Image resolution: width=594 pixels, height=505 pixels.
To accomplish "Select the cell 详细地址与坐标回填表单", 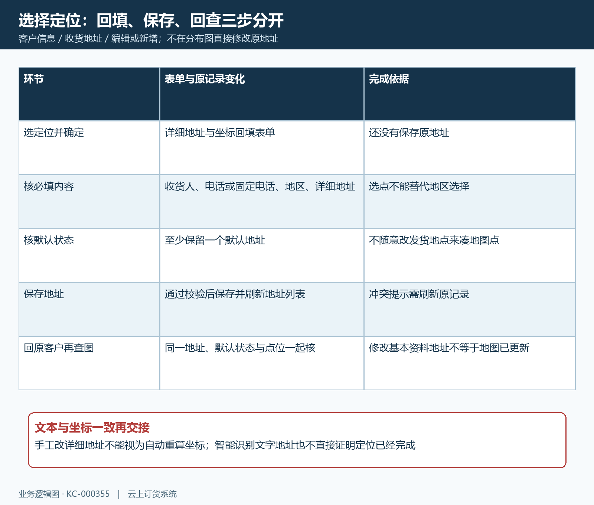I will (x=262, y=148).
